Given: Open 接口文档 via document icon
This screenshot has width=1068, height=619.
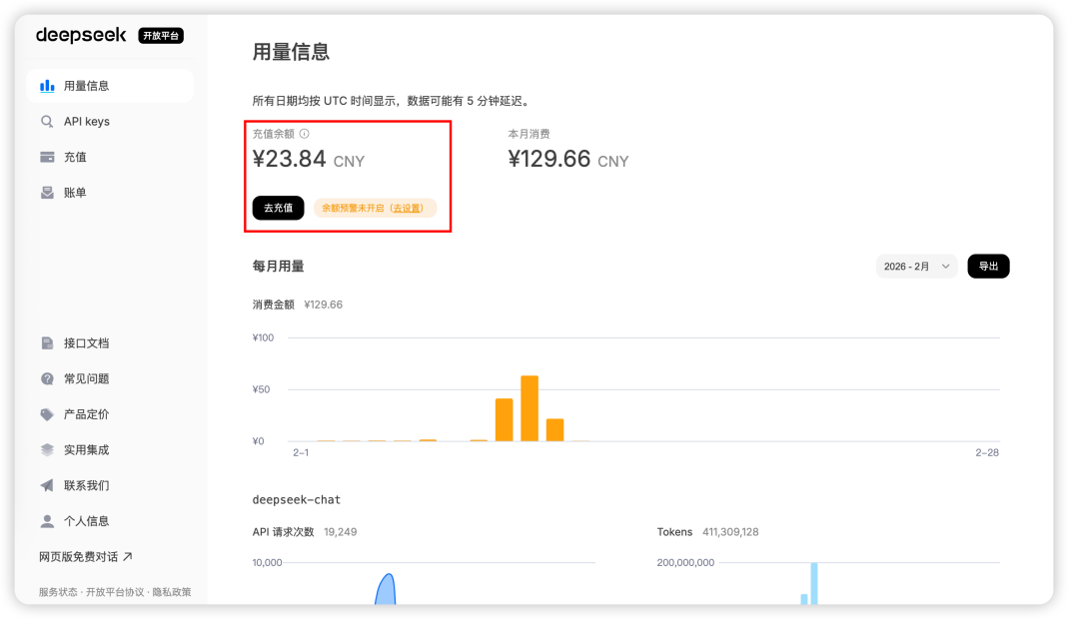Looking at the screenshot, I should (47, 342).
